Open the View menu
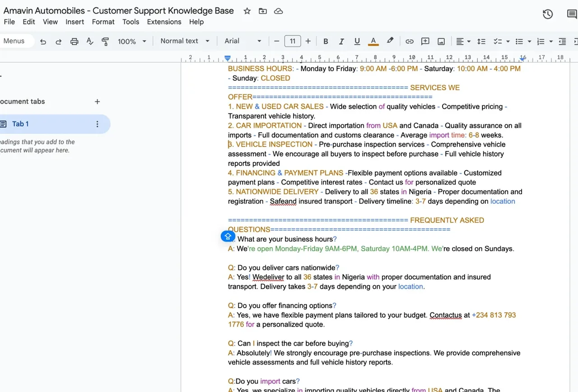The height and width of the screenshot is (392, 578). [x=50, y=22]
